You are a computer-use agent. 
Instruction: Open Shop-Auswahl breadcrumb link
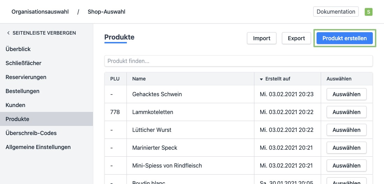click(106, 12)
